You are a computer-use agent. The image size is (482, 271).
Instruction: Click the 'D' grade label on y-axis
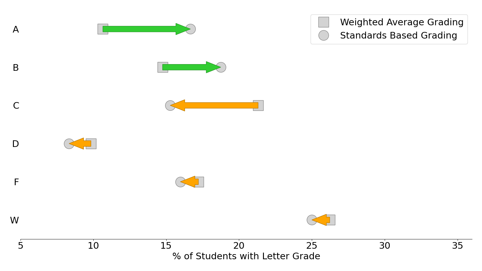[15, 144]
